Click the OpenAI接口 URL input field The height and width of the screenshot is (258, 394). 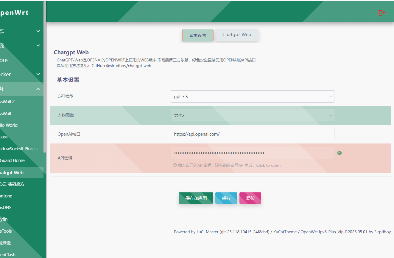point(252,134)
